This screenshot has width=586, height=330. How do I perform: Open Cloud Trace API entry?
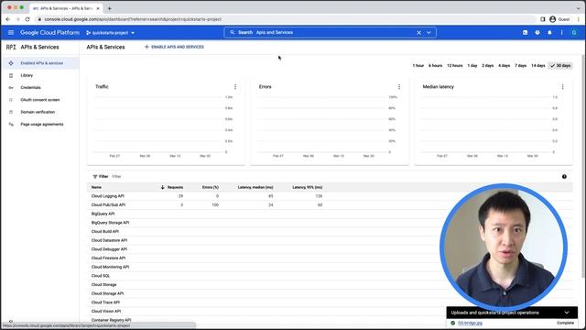[x=106, y=302]
